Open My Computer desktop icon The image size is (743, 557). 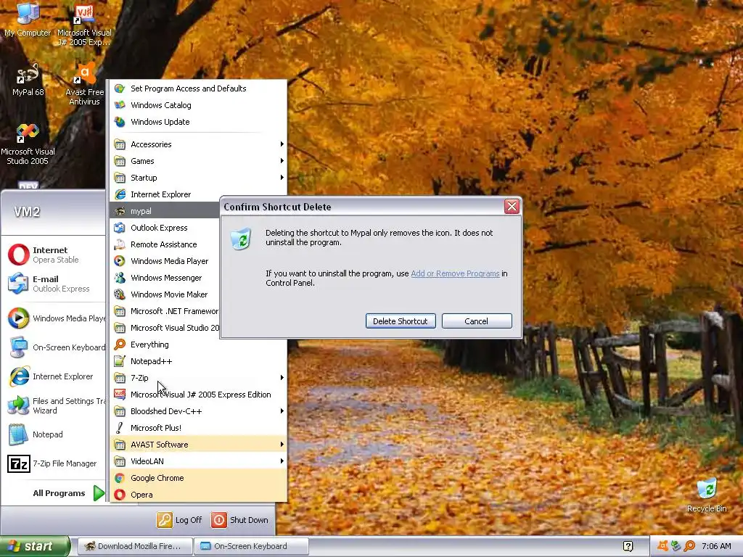pyautogui.click(x=28, y=20)
